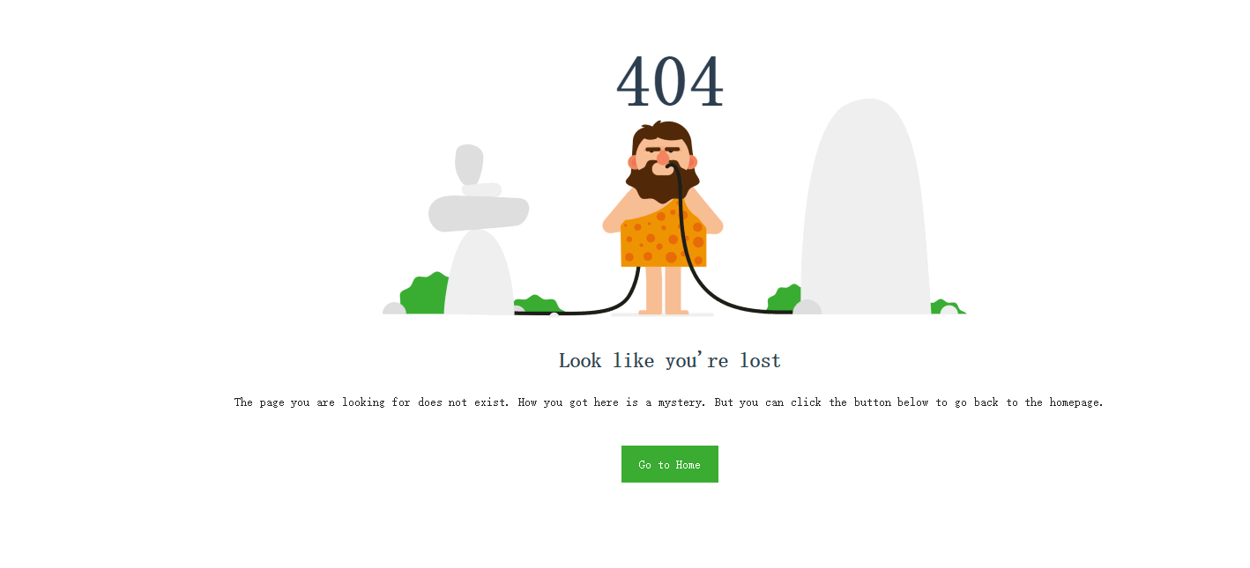Click the "Look like you're lost" heading
This screenshot has height=568, width=1250.
(669, 360)
